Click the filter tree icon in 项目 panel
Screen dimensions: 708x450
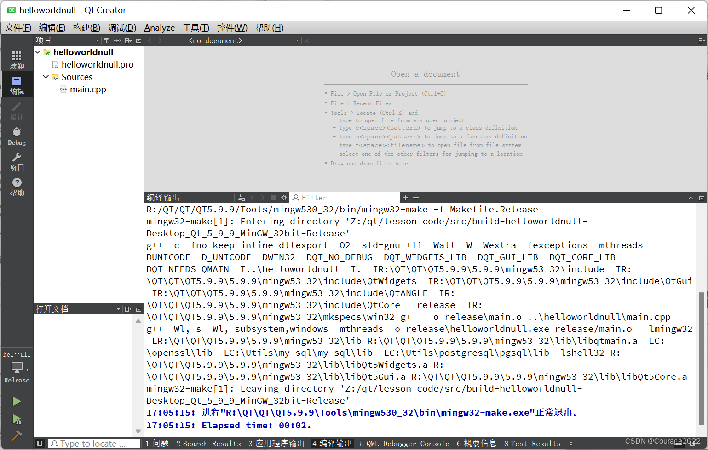pyautogui.click(x=107, y=40)
